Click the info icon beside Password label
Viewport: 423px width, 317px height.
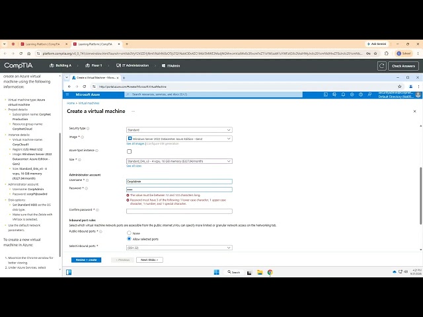coord(87,188)
